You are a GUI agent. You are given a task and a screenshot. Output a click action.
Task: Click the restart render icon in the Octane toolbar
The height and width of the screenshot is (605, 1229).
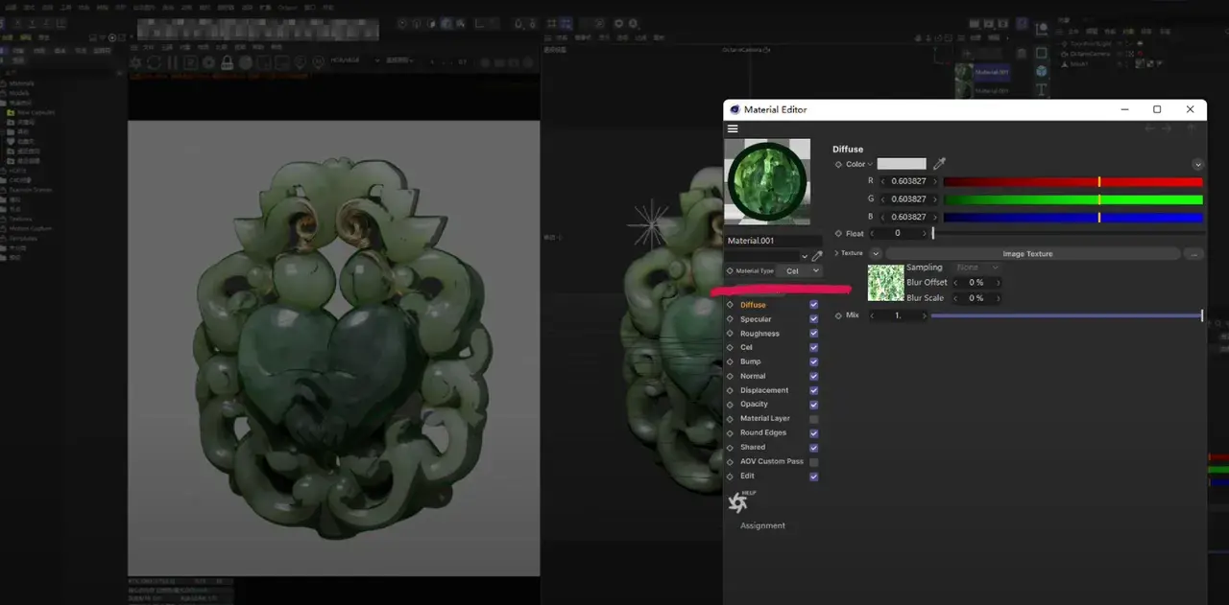click(155, 63)
